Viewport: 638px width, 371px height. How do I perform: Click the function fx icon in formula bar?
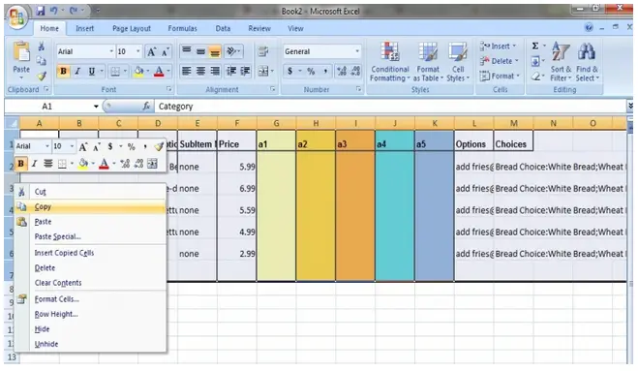pyautogui.click(x=146, y=107)
